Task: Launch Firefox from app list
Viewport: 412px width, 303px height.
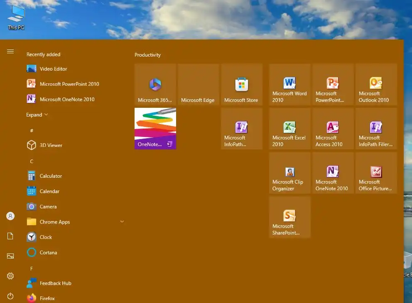Action: [x=76, y=298]
